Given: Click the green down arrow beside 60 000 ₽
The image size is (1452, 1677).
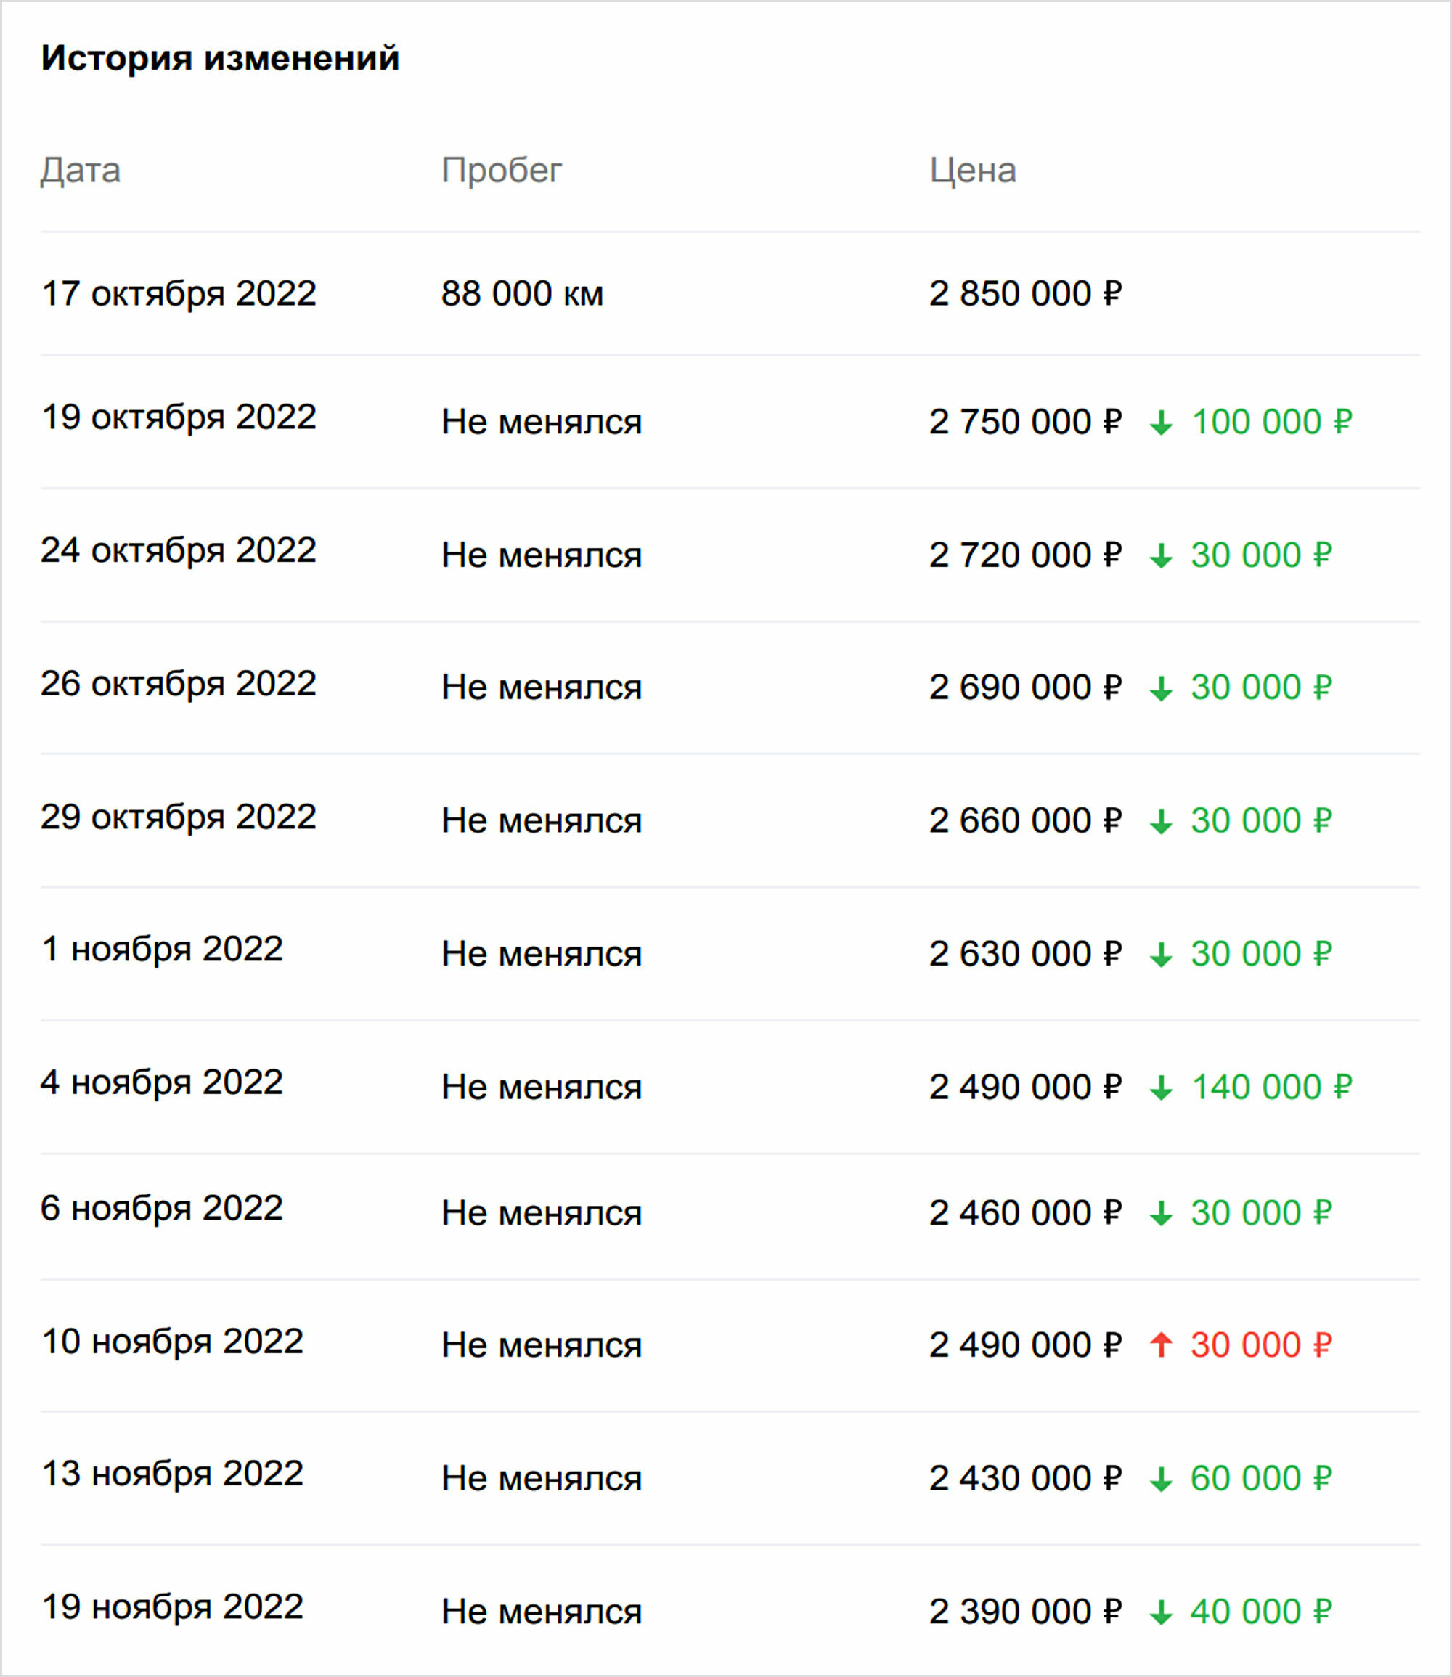Looking at the screenshot, I should (1161, 1480).
